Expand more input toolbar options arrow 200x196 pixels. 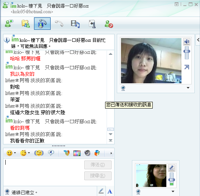111,153
